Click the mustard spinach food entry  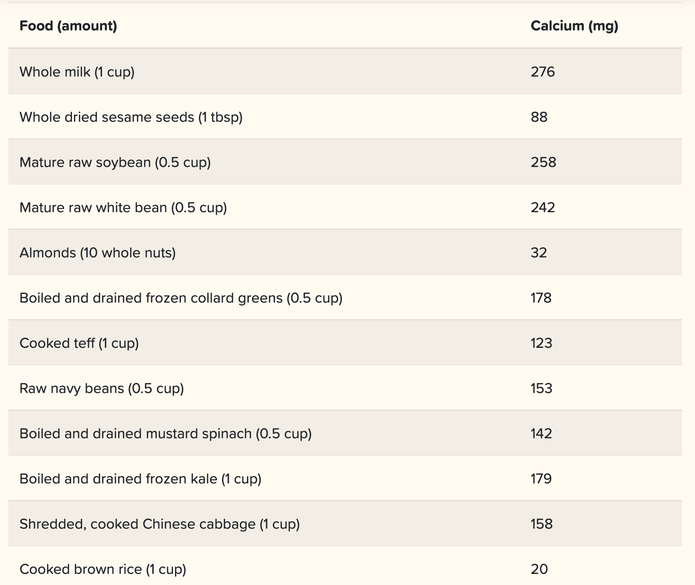point(166,434)
